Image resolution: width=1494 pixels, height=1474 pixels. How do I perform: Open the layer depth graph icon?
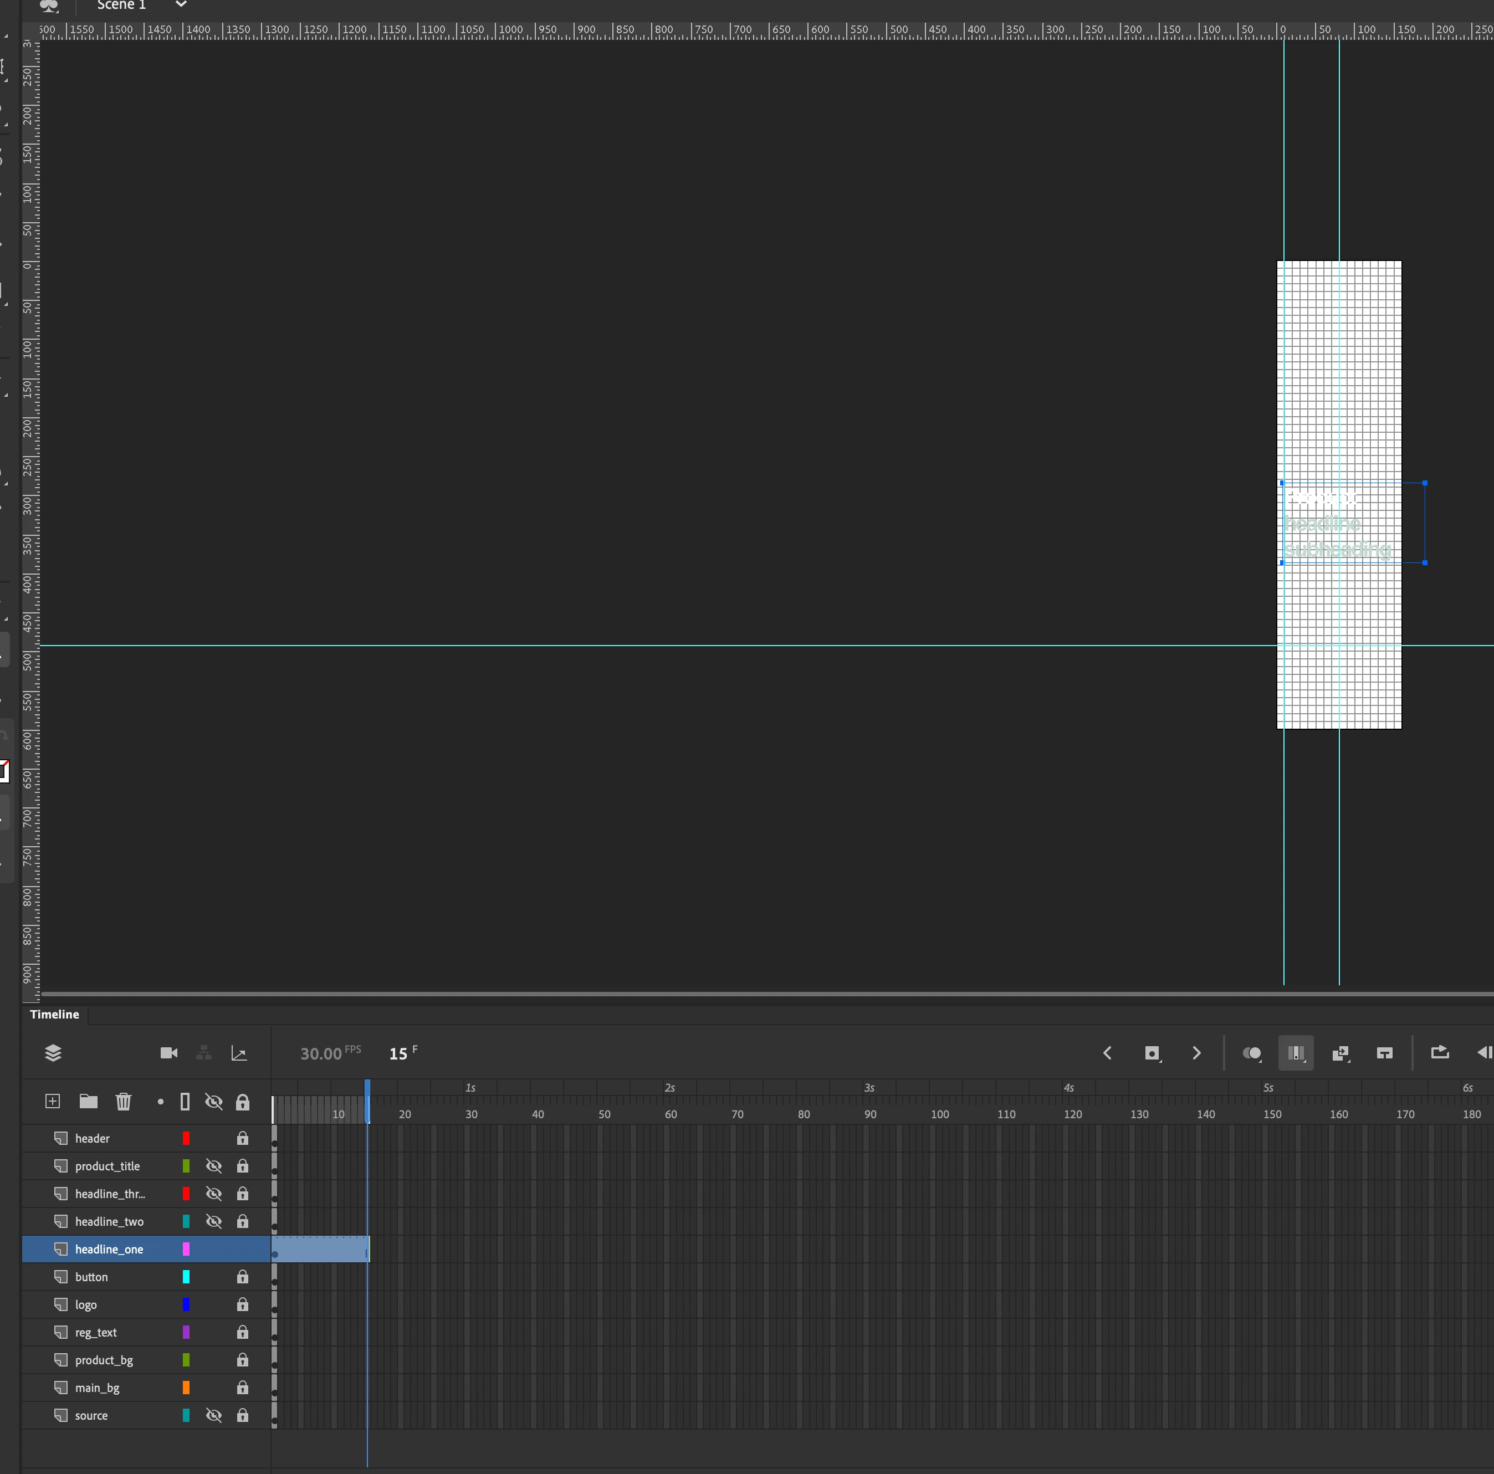coord(239,1053)
